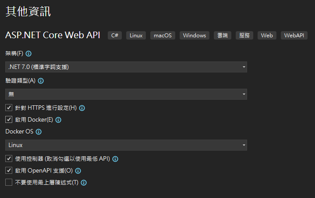Click the info icon next to 針對 HTTPS 進行設定

pyautogui.click(x=82, y=108)
